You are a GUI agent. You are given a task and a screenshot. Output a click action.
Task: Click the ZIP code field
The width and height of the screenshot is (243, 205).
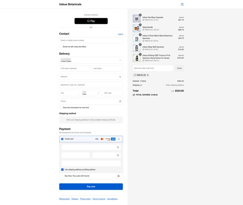pos(113,93)
